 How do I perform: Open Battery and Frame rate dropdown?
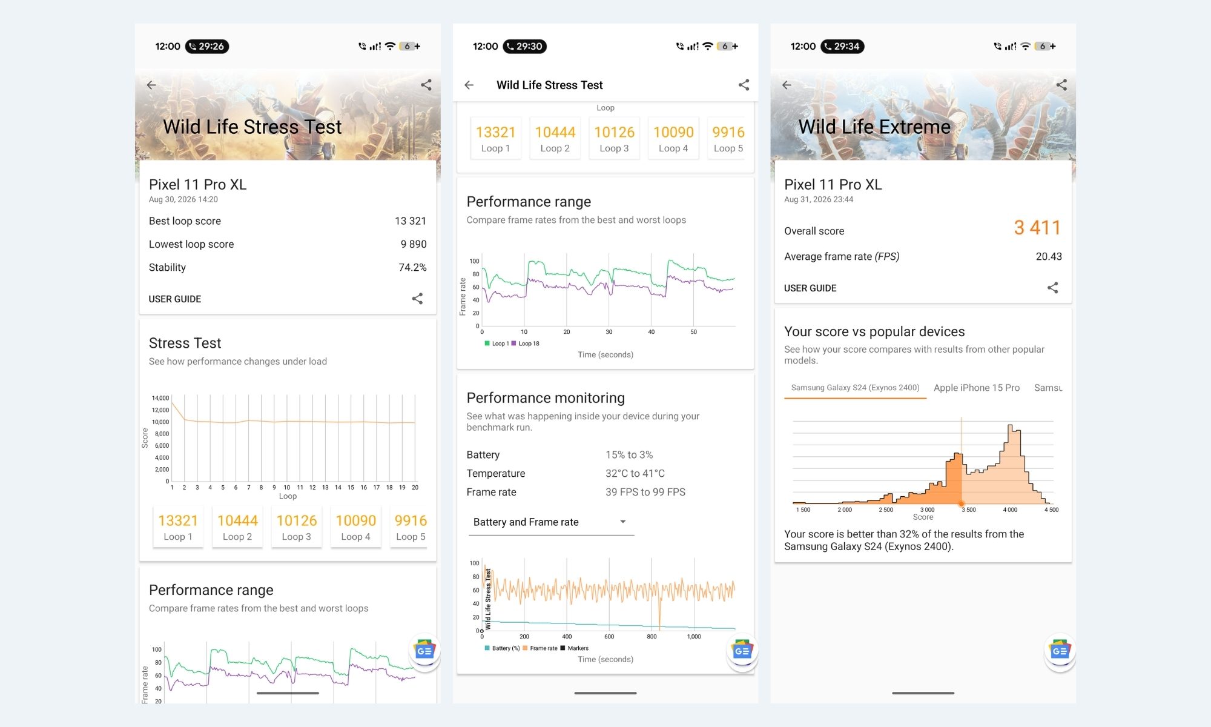point(551,522)
